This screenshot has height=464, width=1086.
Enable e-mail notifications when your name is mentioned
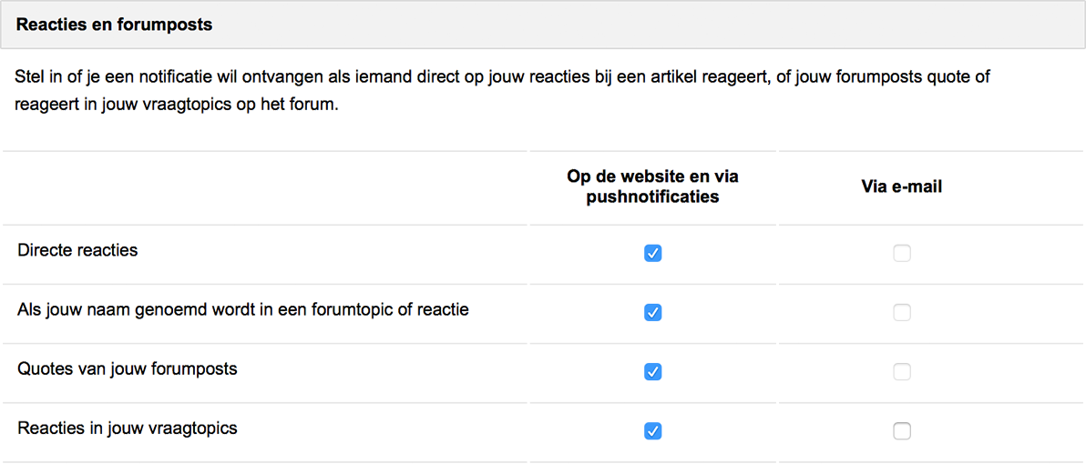click(x=901, y=312)
